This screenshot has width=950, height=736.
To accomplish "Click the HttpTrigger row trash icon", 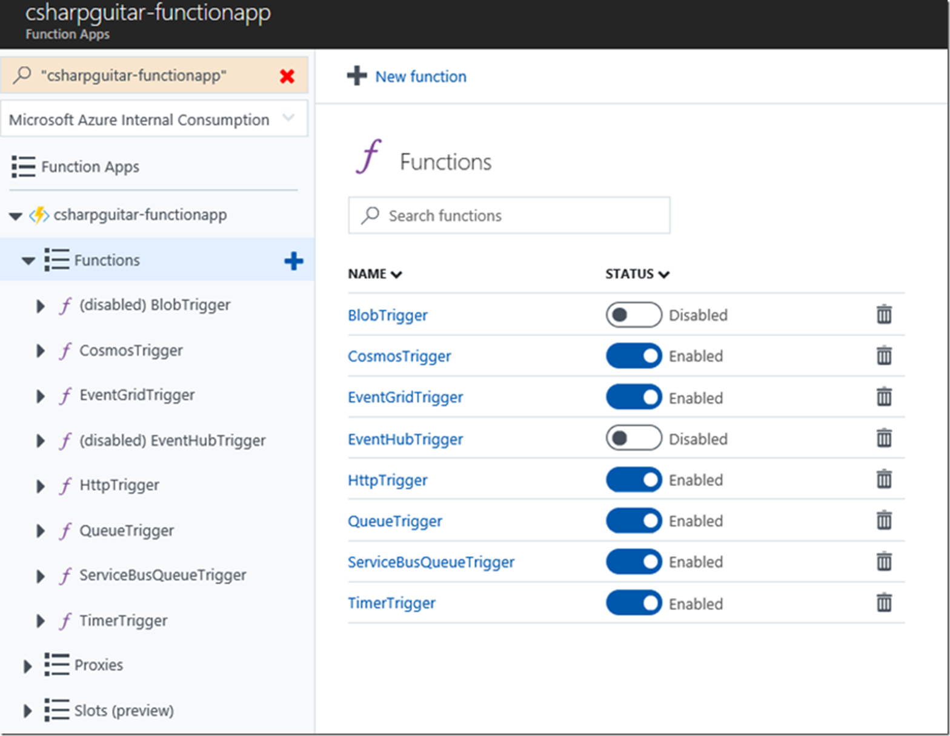I will point(884,479).
